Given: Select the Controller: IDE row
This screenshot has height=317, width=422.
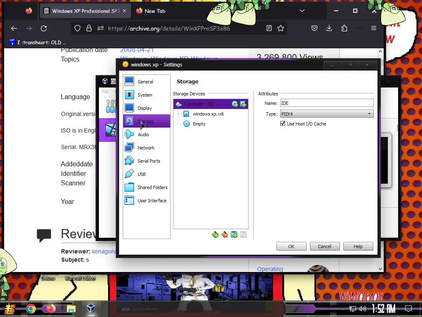Looking at the screenshot, I should 211,104.
